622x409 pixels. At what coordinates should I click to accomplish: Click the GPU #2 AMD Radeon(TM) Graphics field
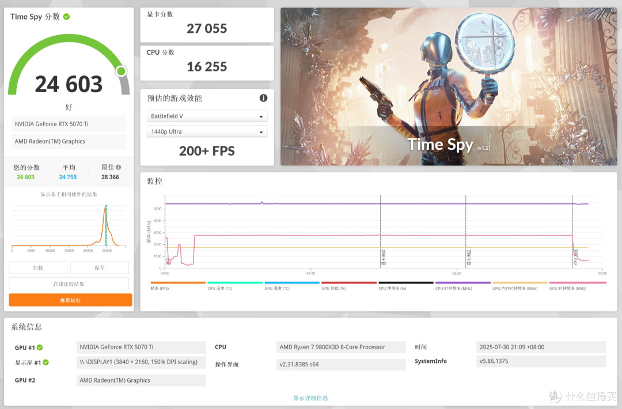141,380
